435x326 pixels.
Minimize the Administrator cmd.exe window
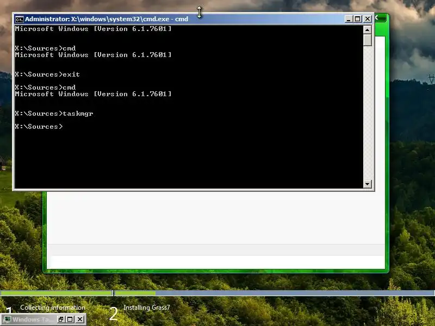pyautogui.click(x=349, y=19)
